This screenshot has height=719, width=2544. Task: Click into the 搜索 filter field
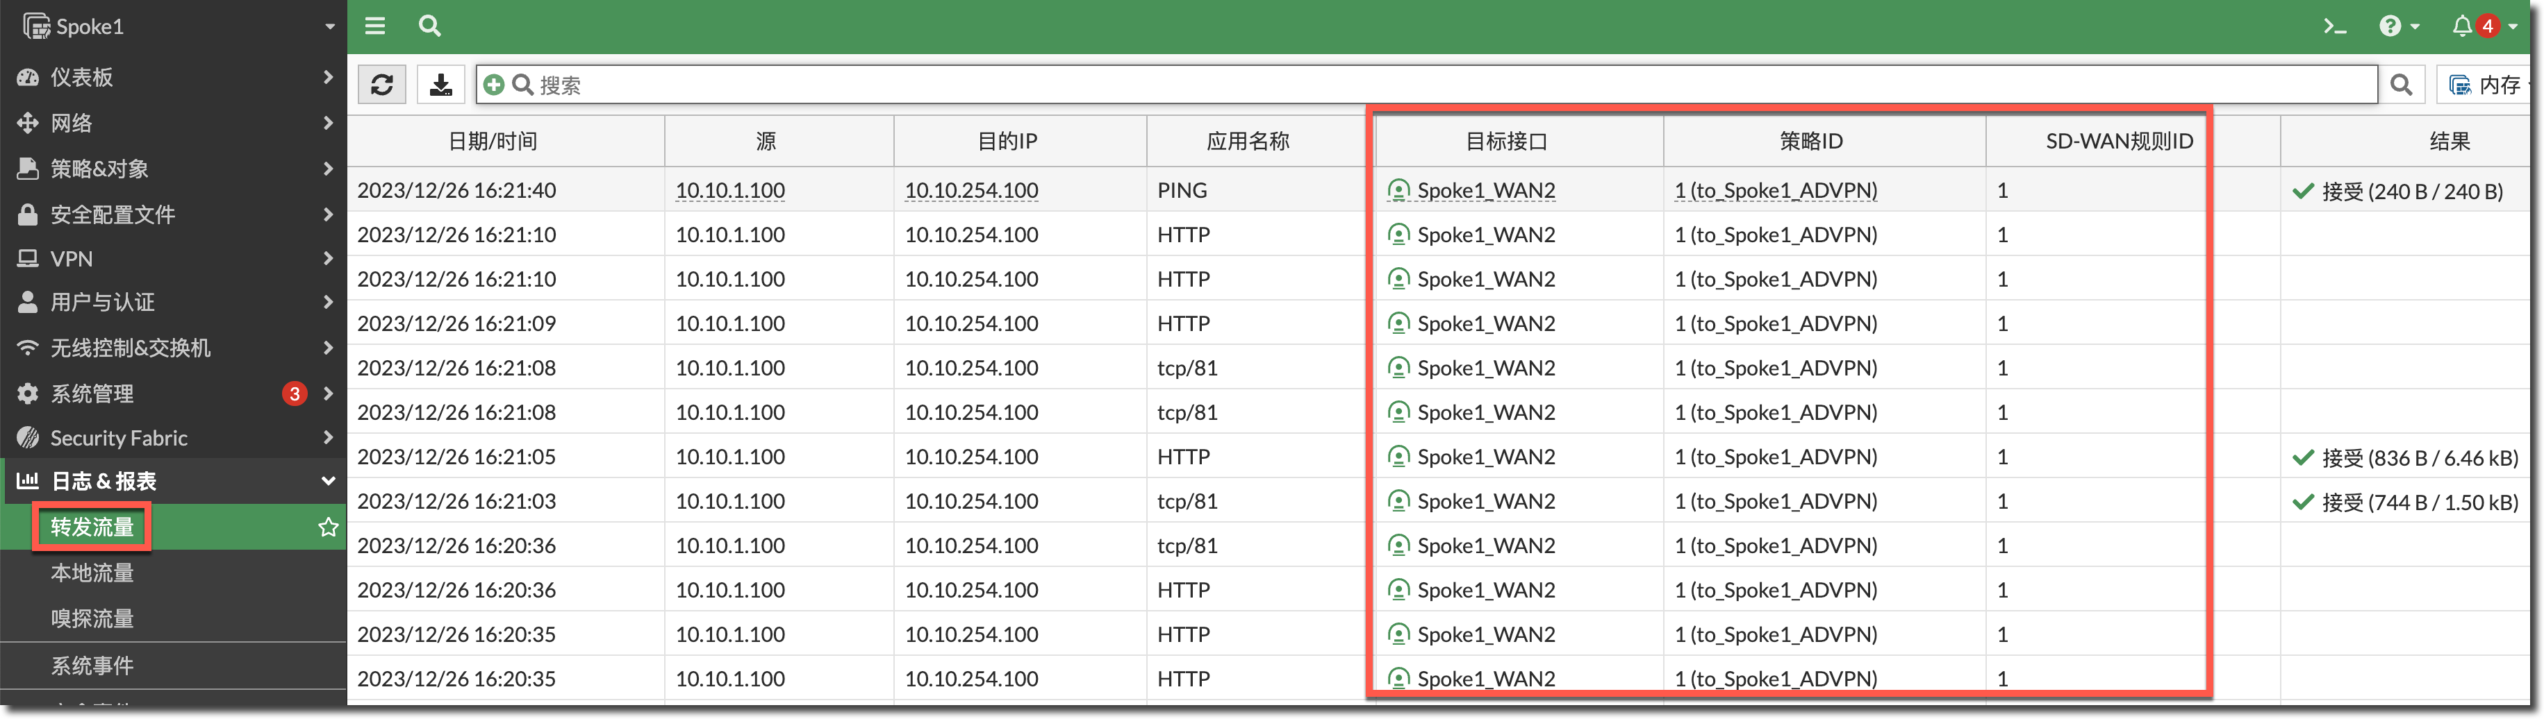(1382, 85)
